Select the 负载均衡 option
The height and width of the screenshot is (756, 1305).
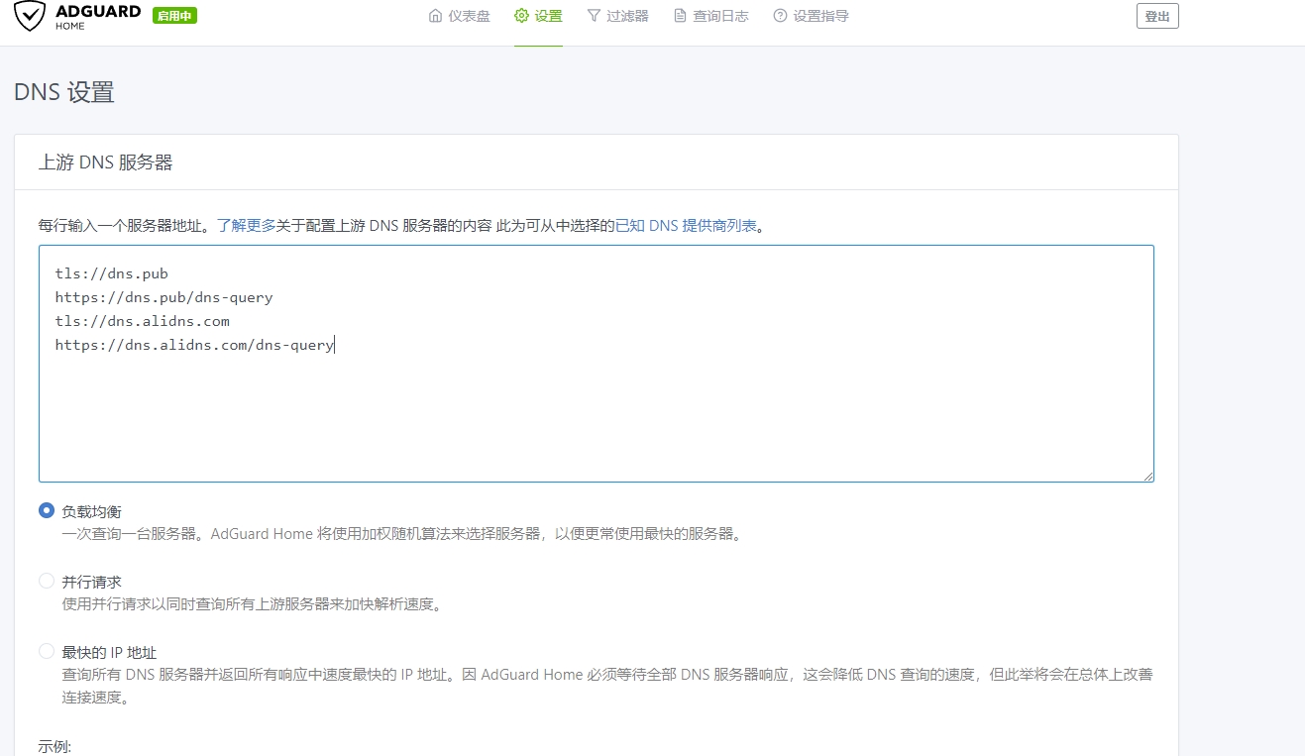pos(46,510)
